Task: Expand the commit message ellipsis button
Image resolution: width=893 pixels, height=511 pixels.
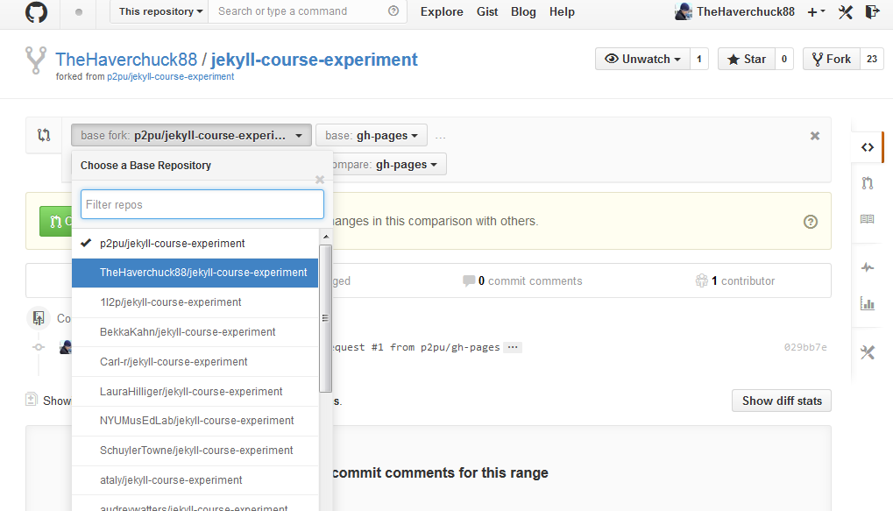Action: (514, 347)
